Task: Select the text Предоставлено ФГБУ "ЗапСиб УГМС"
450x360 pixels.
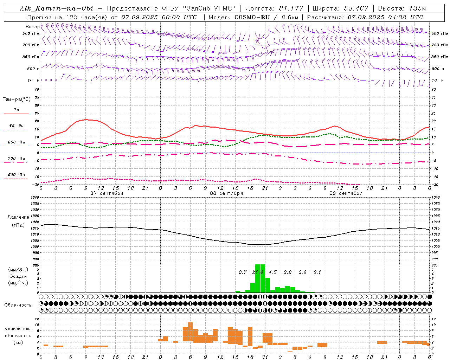Action: point(171,8)
